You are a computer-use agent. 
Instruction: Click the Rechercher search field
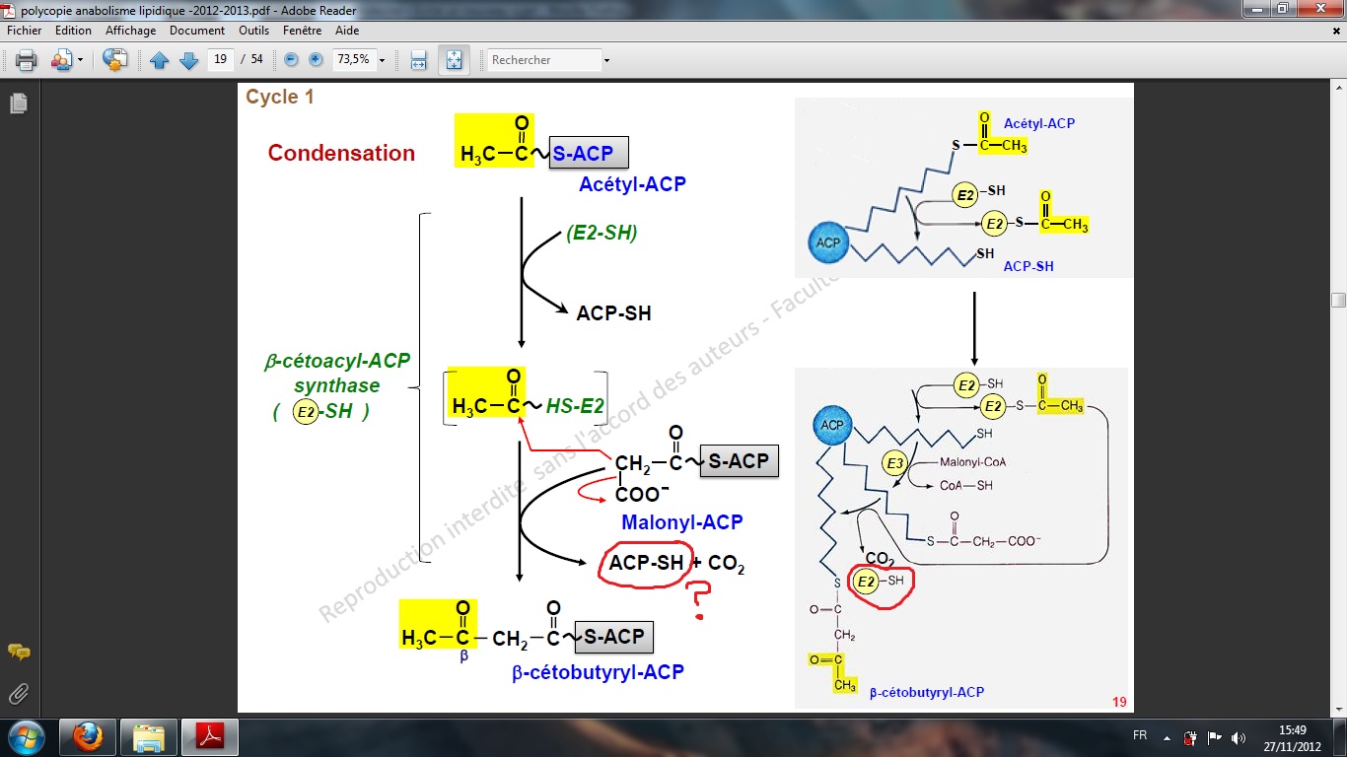543,60
